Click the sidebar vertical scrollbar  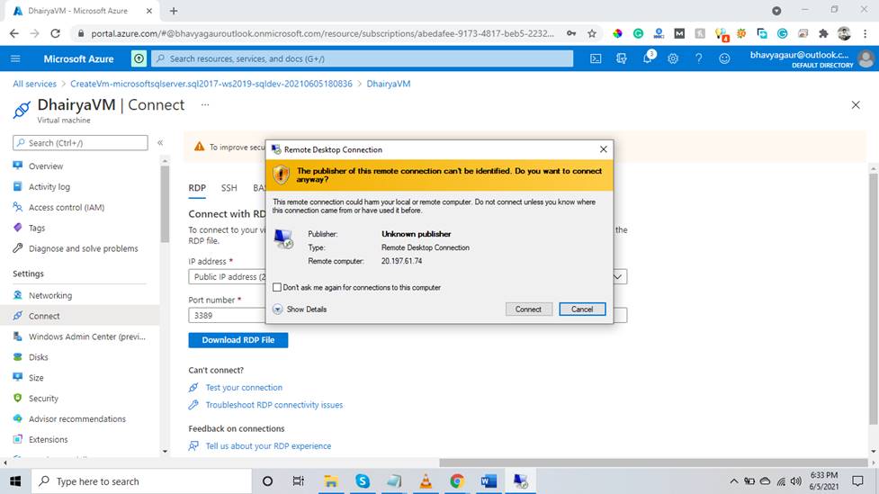[165, 204]
